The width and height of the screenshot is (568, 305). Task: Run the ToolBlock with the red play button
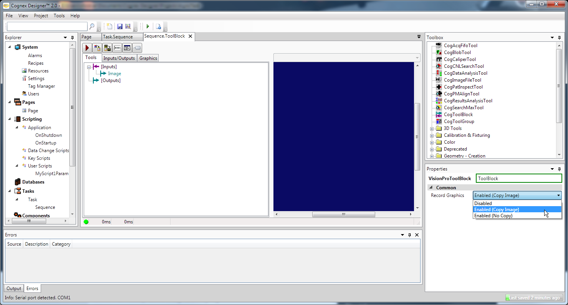(87, 48)
